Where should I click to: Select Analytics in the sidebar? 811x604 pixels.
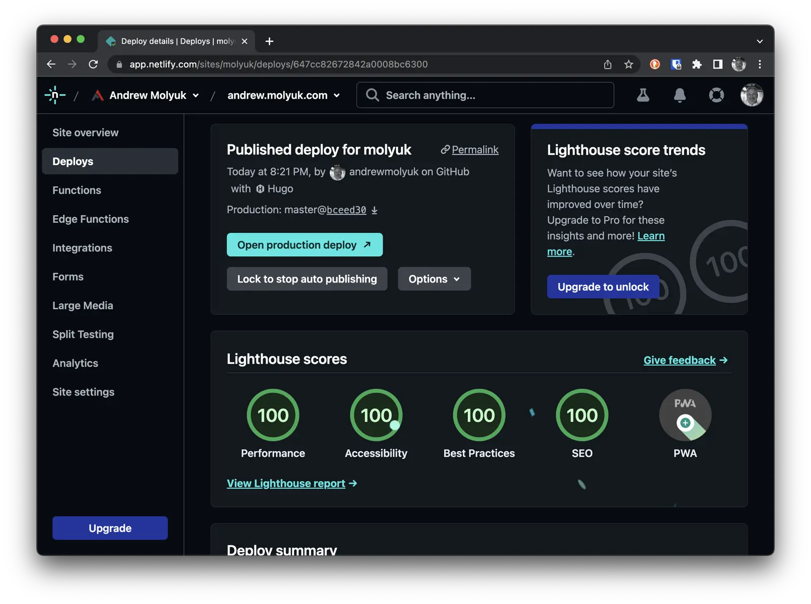click(76, 363)
